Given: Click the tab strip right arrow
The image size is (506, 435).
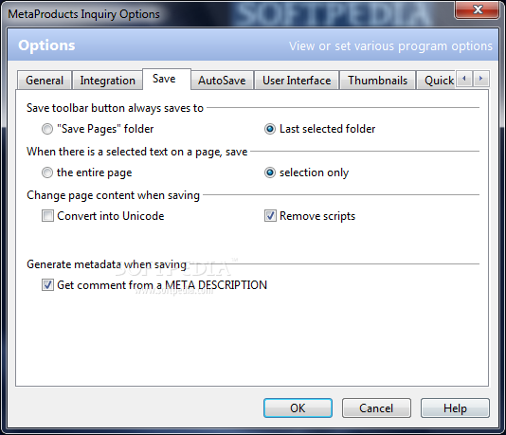Looking at the screenshot, I should tap(481, 79).
